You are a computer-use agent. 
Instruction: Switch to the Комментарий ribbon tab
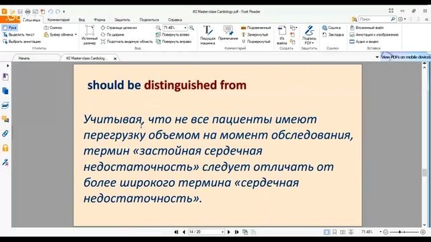59,19
